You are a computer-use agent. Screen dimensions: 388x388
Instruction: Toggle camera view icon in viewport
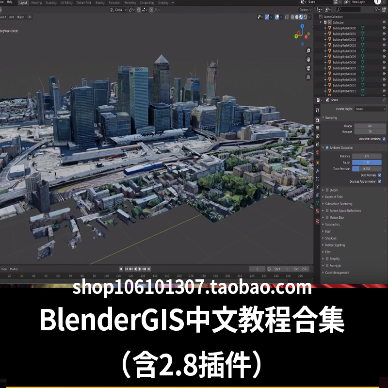308,68
